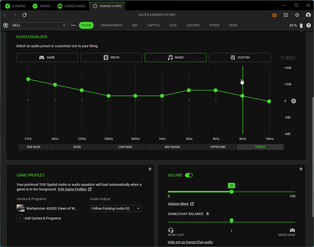Click the arrow marker at 0 dB
The width and height of the screenshot is (314, 247).
coord(293,101)
